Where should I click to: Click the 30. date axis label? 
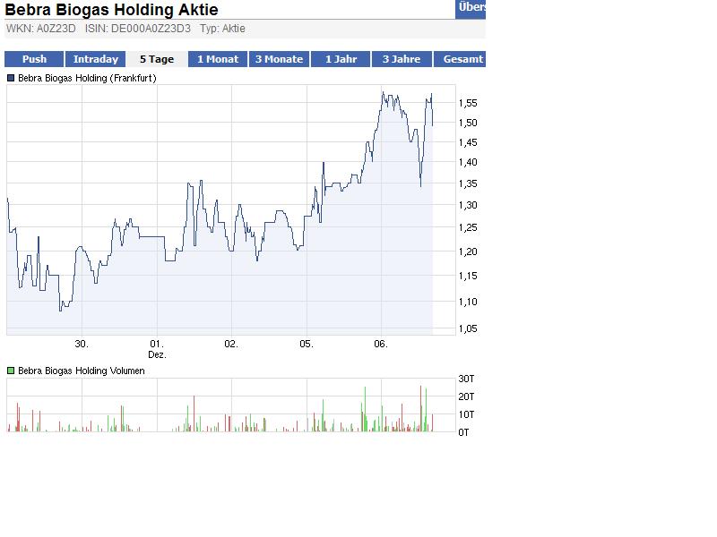tap(82, 345)
